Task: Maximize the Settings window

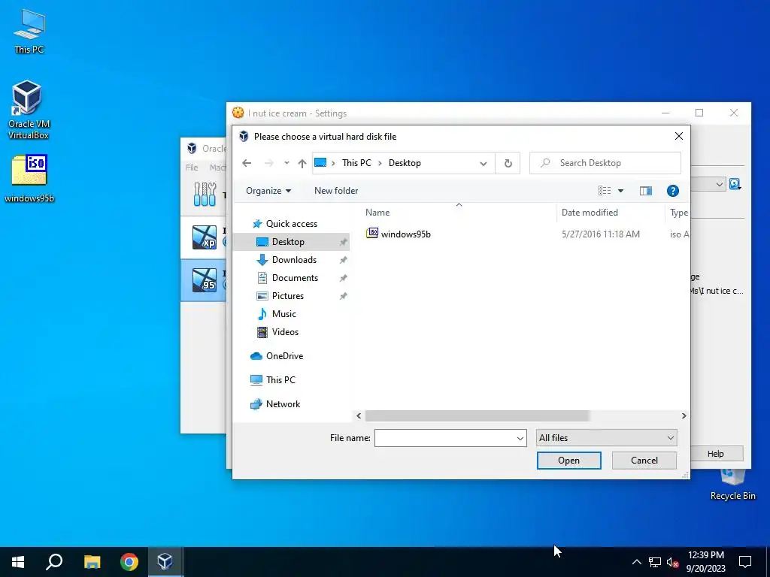Action: pos(699,113)
